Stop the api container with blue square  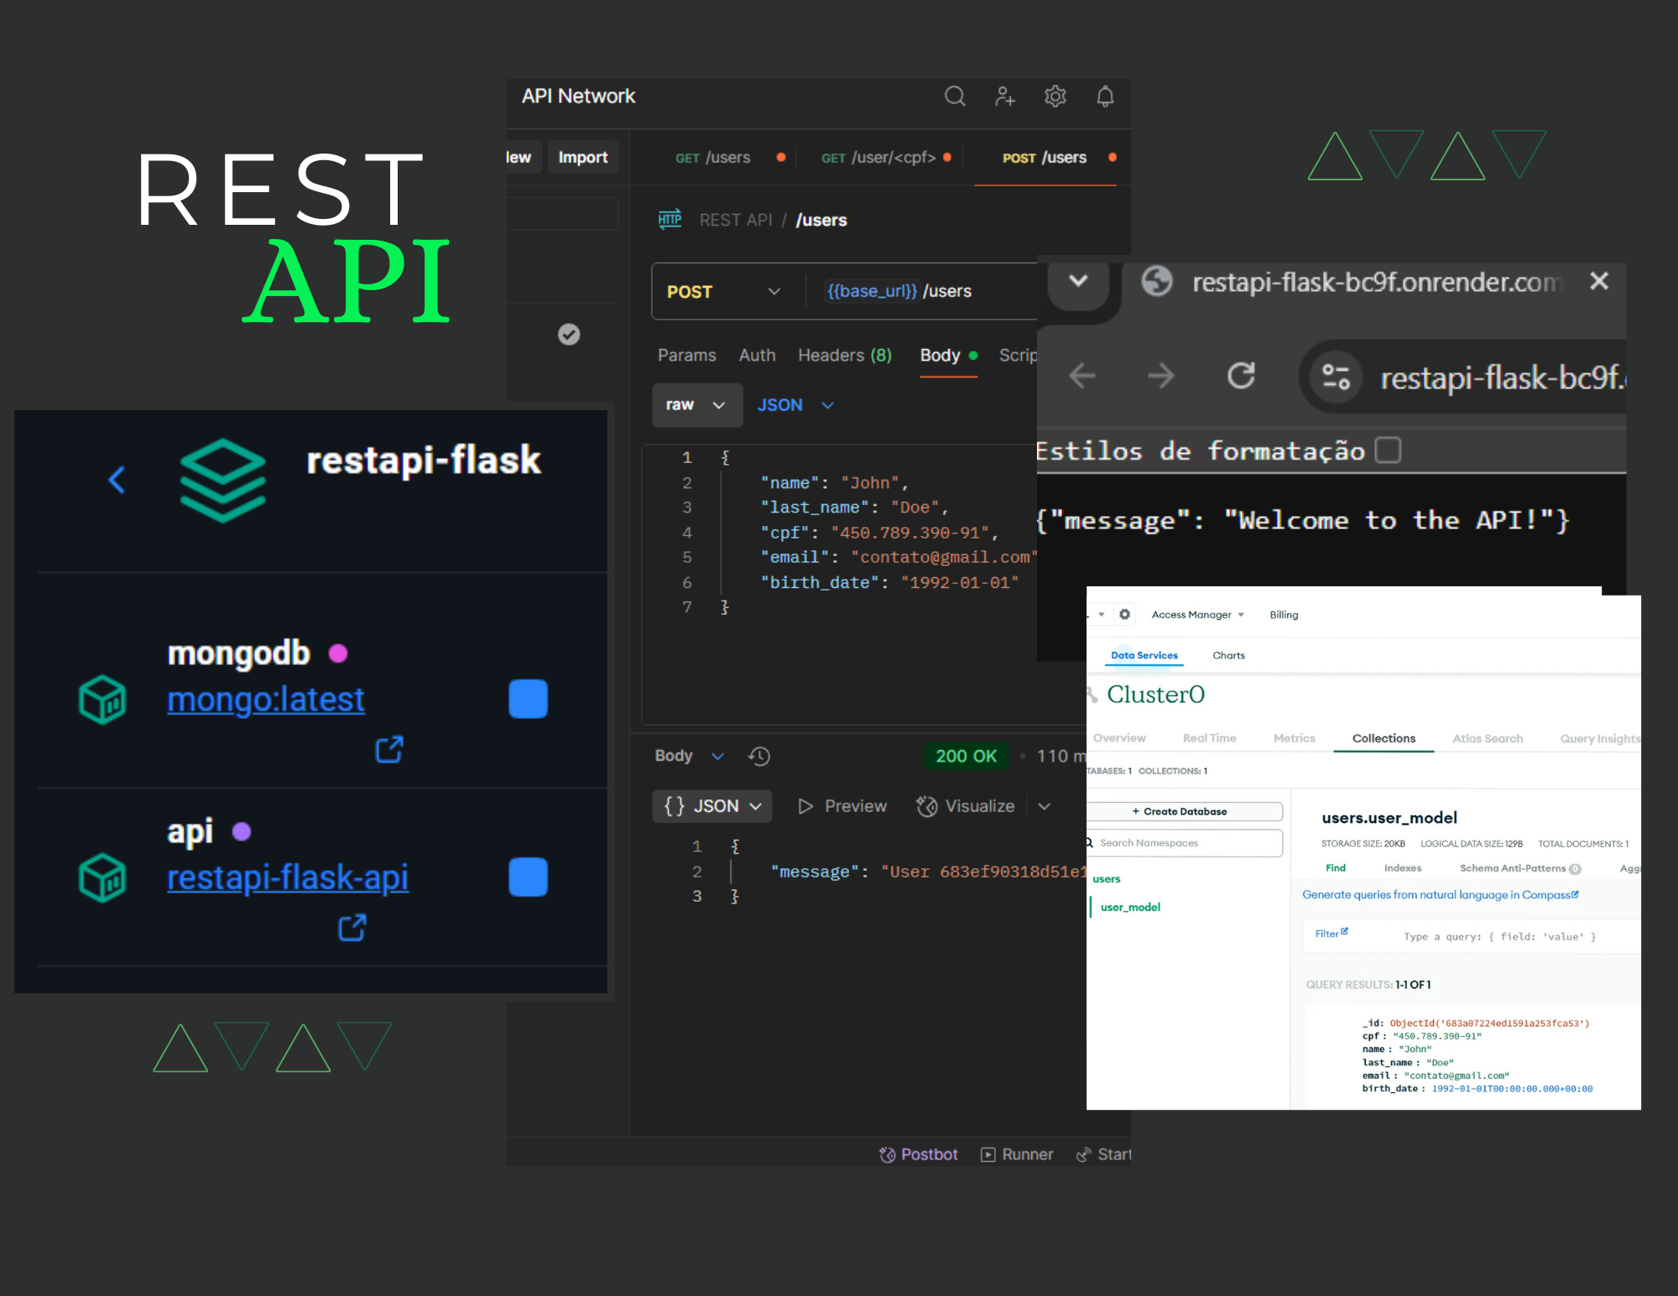(528, 877)
